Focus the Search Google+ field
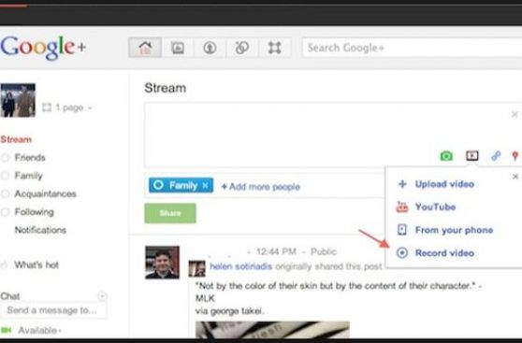Viewport: 522px width, 343px height. coord(412,48)
